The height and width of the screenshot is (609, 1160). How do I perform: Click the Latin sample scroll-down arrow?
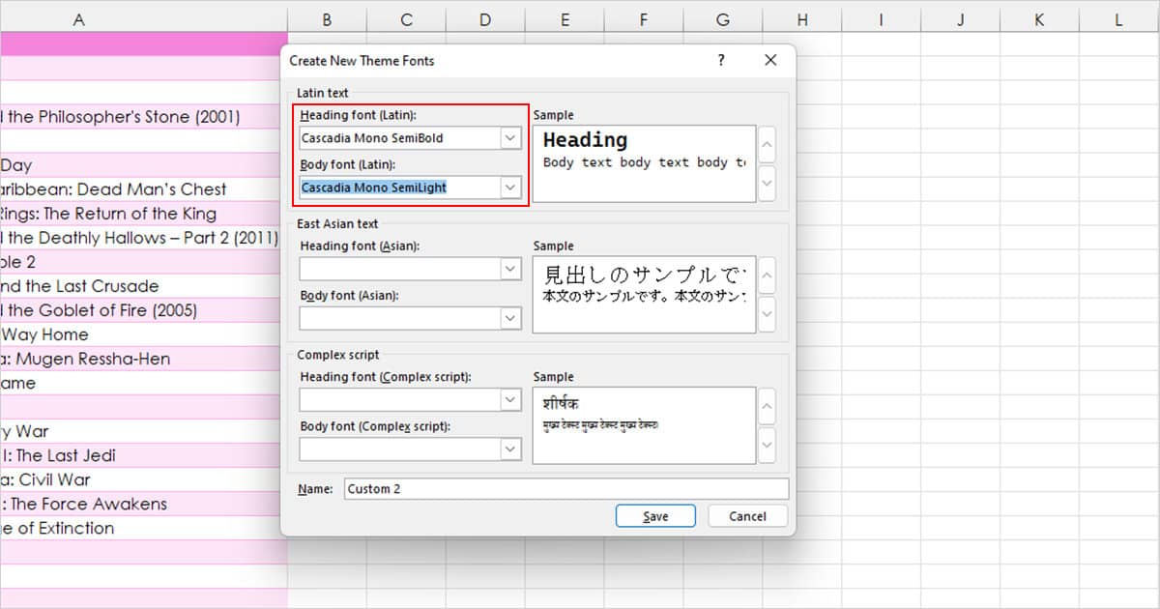(x=766, y=183)
